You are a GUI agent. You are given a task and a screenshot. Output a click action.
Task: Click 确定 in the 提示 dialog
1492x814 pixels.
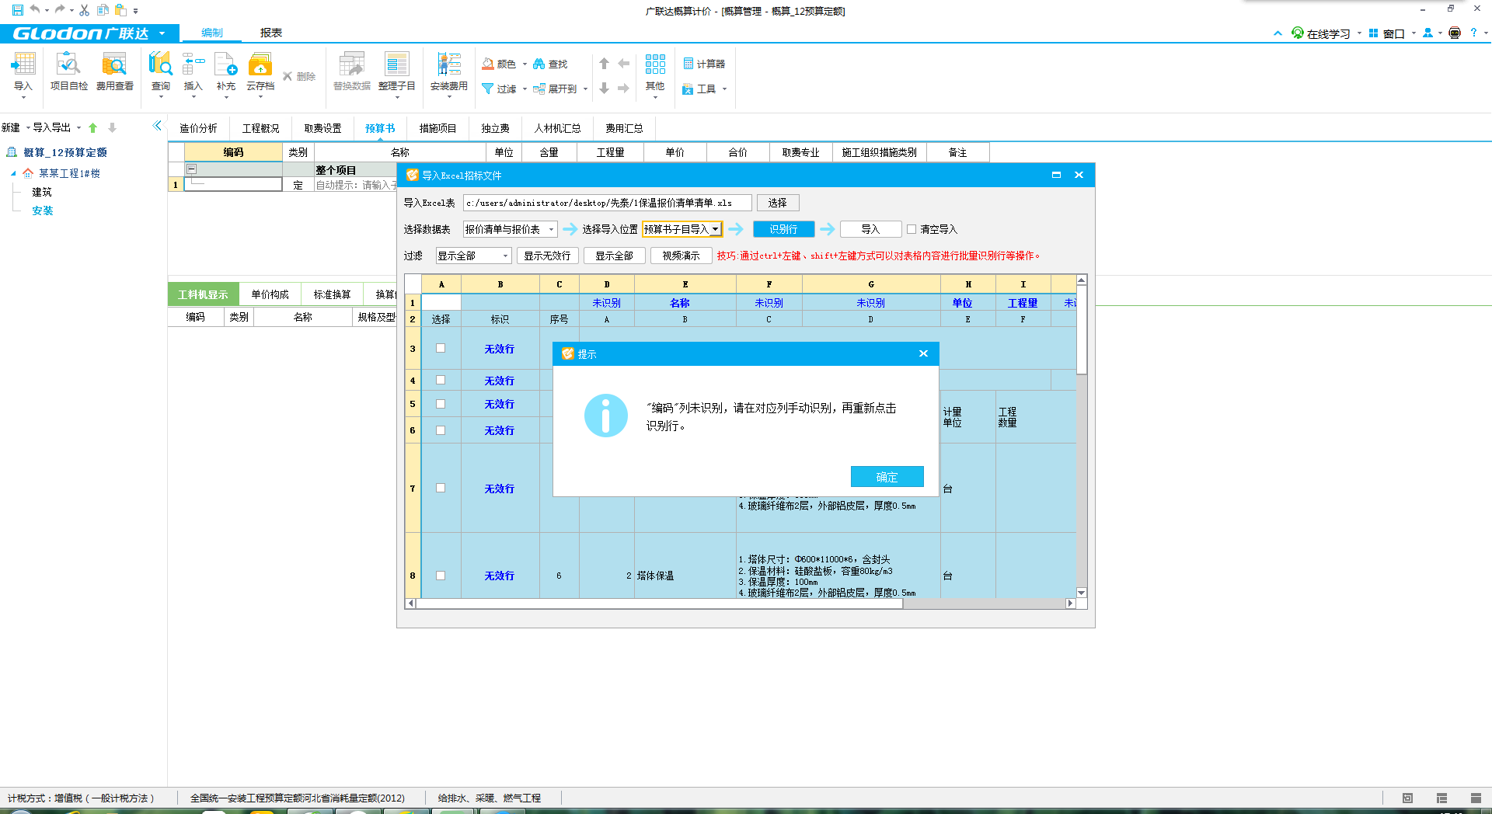click(x=887, y=477)
